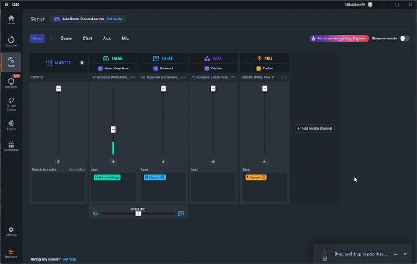Click the Discord info icon in Chat apps
The image size is (417, 264).
162,177
